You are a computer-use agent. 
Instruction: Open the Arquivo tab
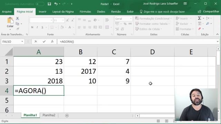[7, 12]
